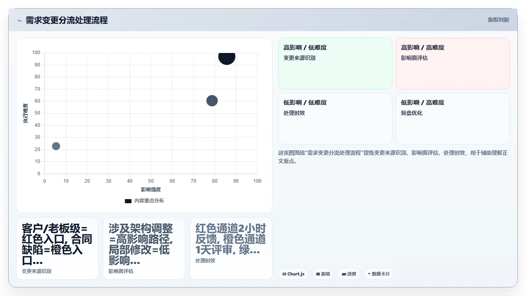Open the 客户/老板级=红色入口 data card
Viewport: 526px width, 296px height.
[57, 248]
